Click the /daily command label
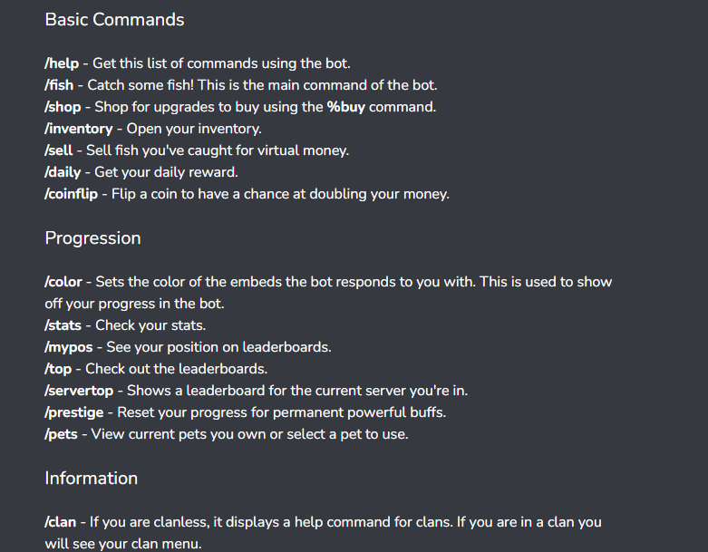This screenshot has width=708, height=552. point(63,172)
